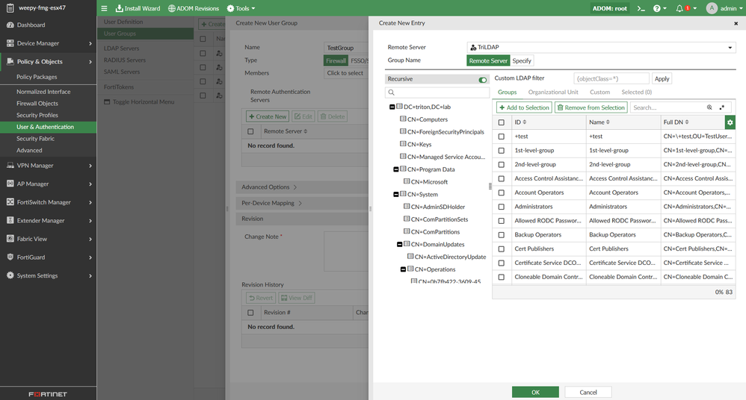Switch to the Selected (0) tab

637,92
